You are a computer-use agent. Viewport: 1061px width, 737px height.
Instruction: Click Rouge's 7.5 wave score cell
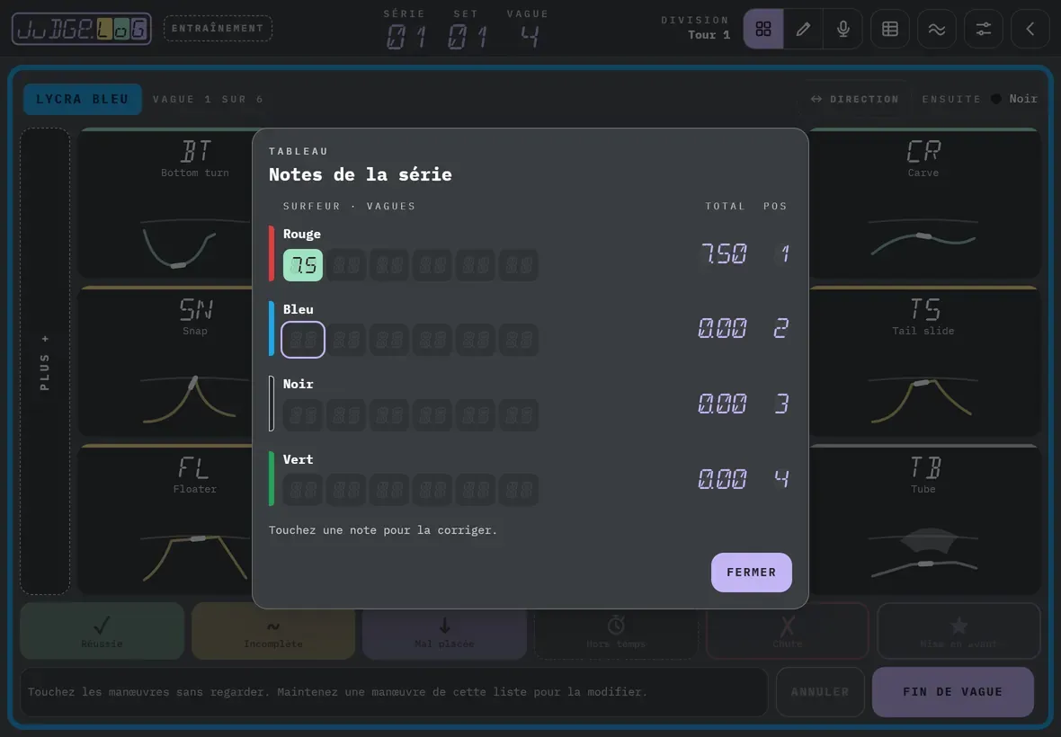tap(302, 265)
